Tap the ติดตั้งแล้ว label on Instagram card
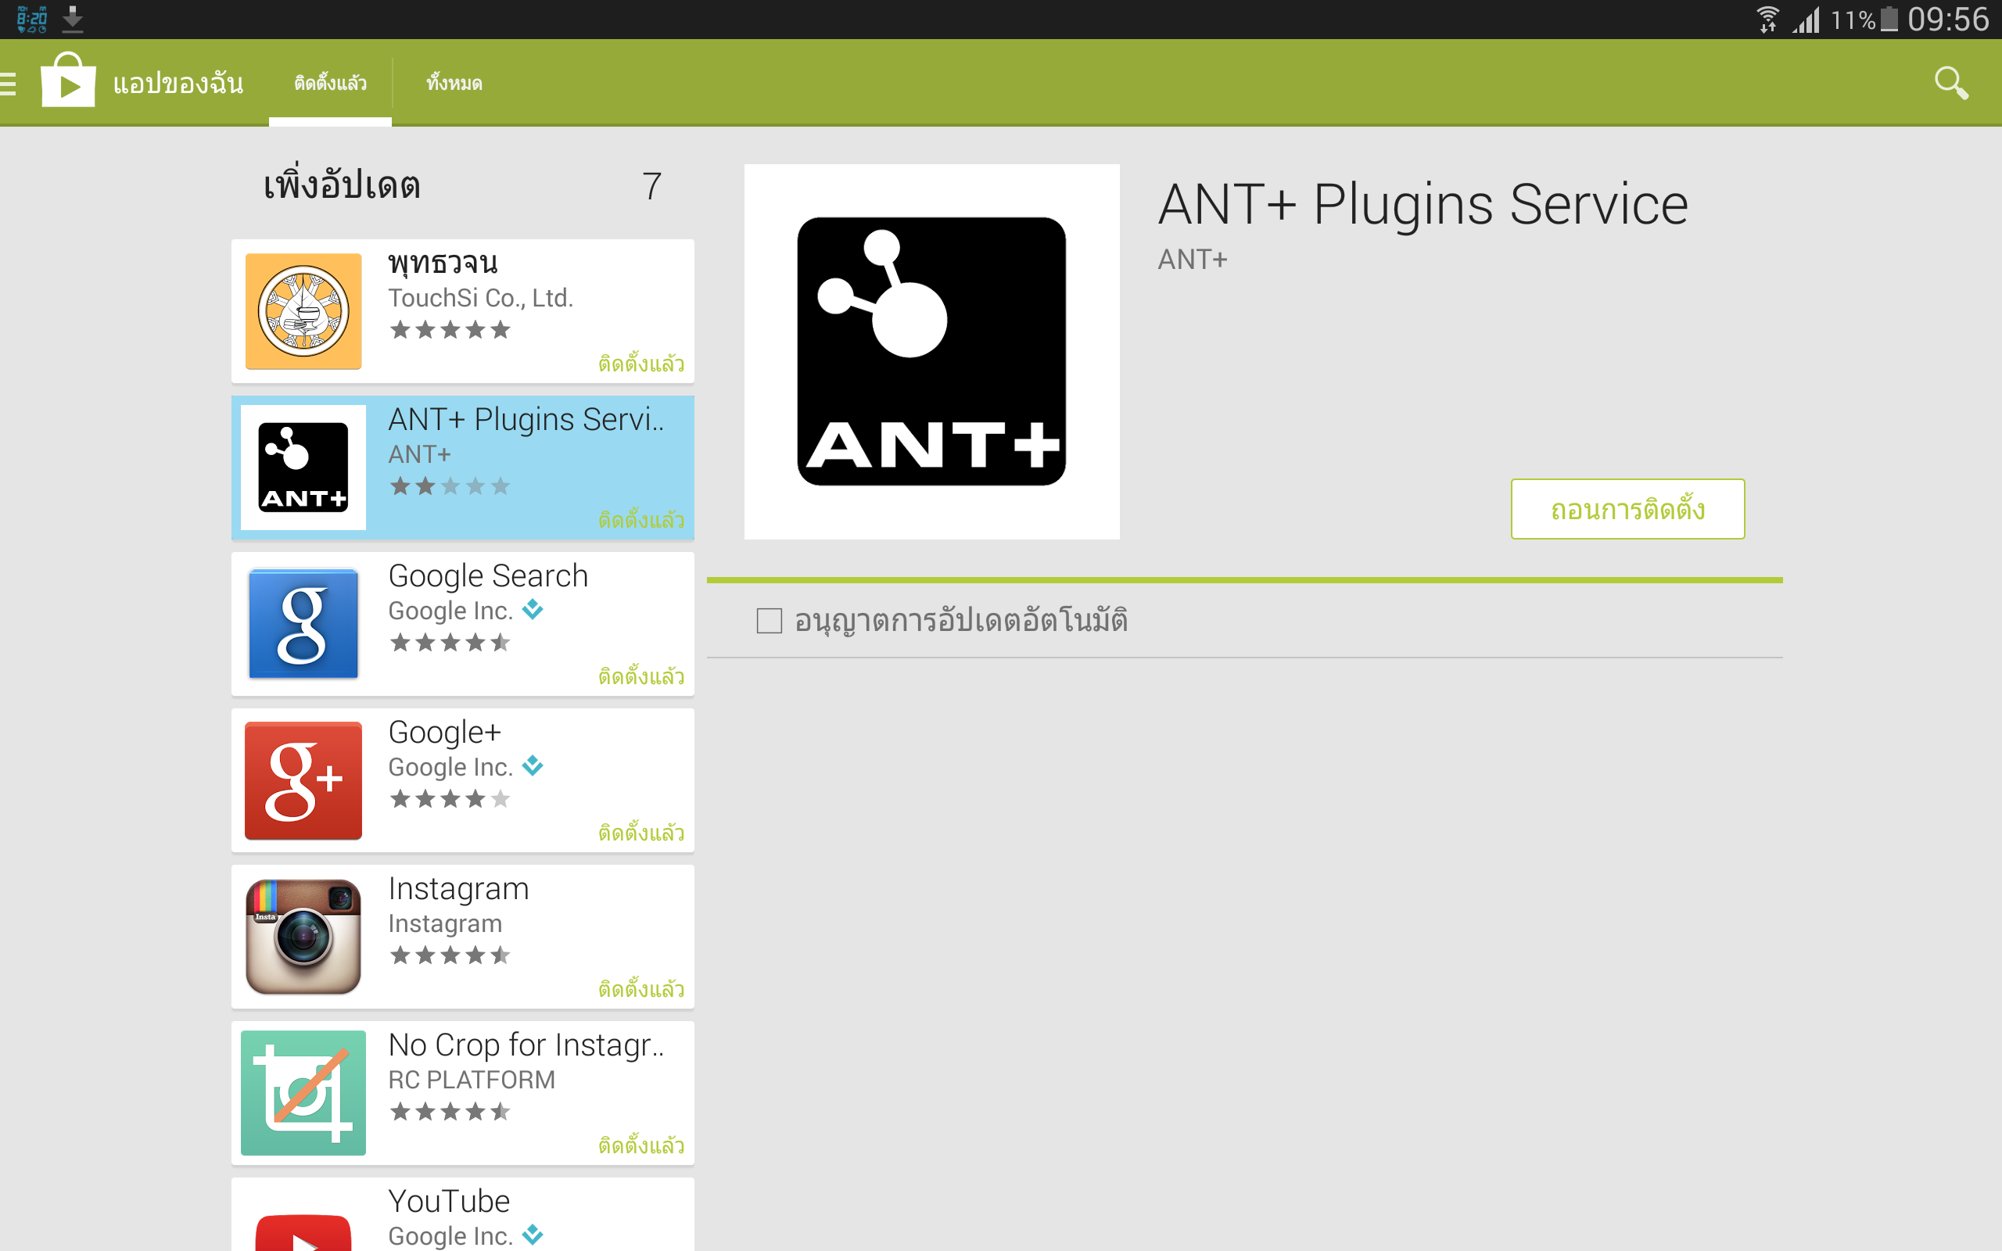This screenshot has height=1251, width=2002. tap(641, 989)
